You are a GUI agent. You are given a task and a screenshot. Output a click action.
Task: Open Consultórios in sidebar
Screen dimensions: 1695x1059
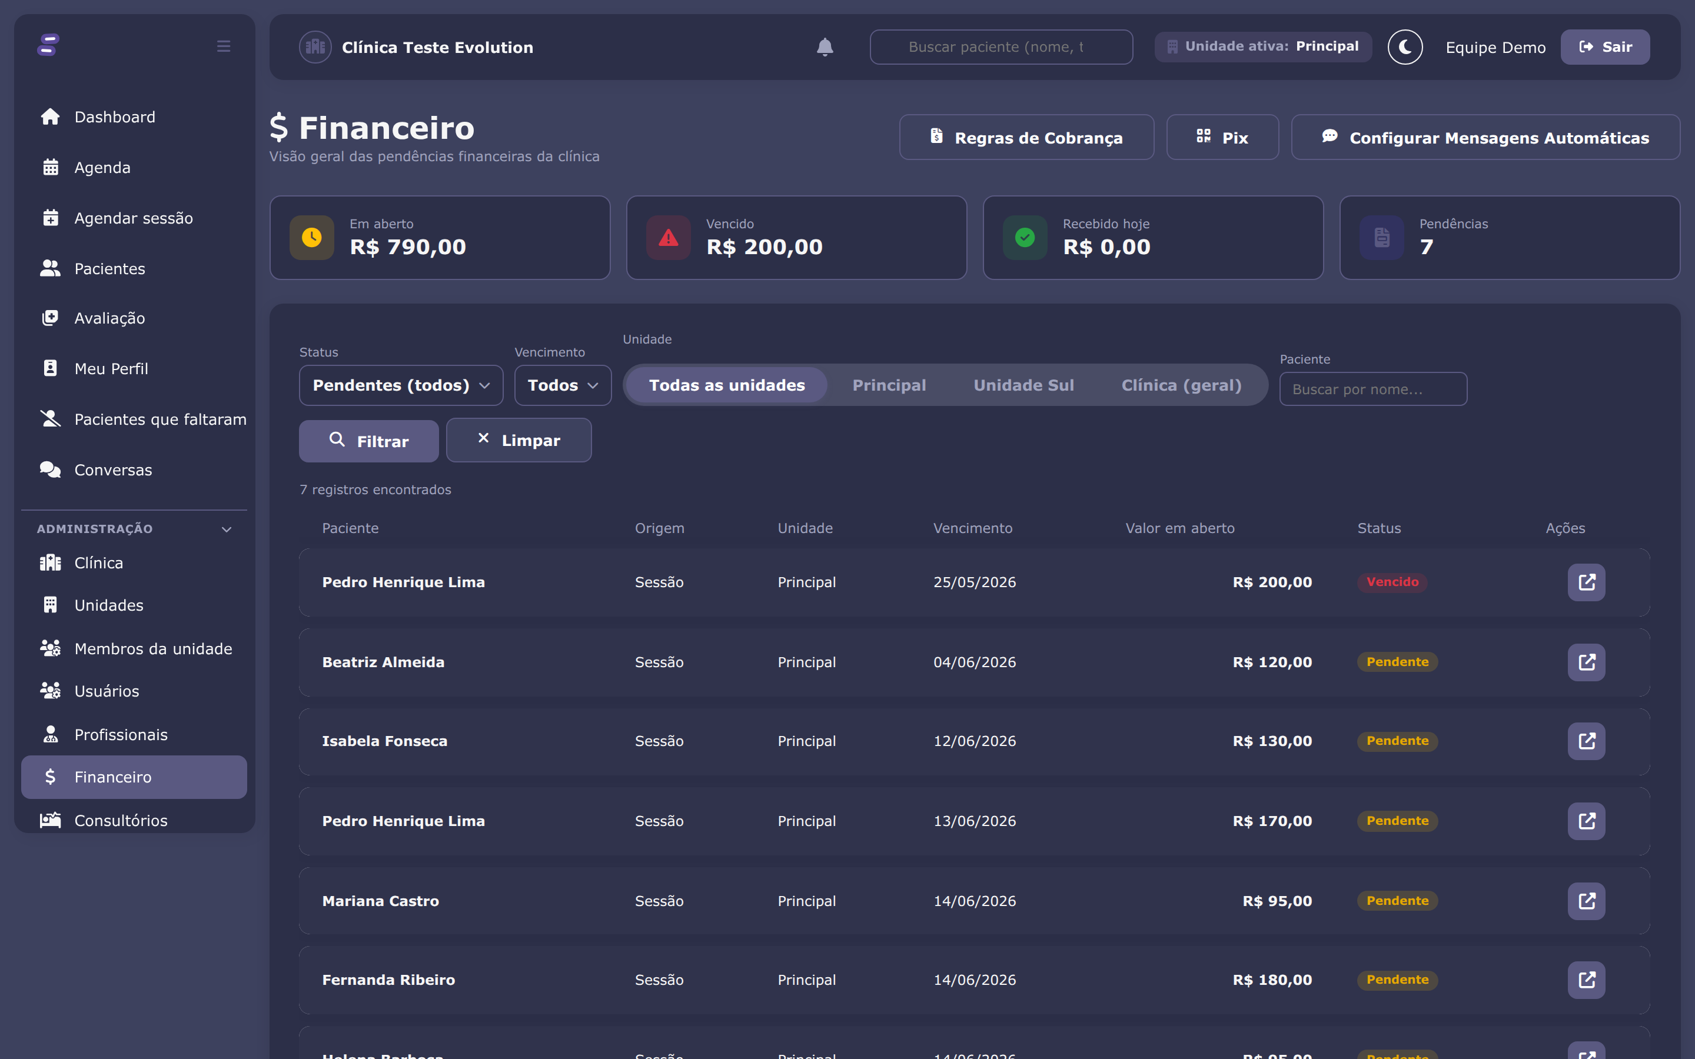[134, 820]
